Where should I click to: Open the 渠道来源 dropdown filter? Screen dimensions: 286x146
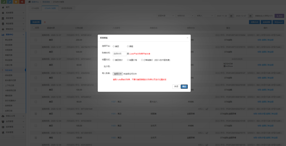(166, 16)
